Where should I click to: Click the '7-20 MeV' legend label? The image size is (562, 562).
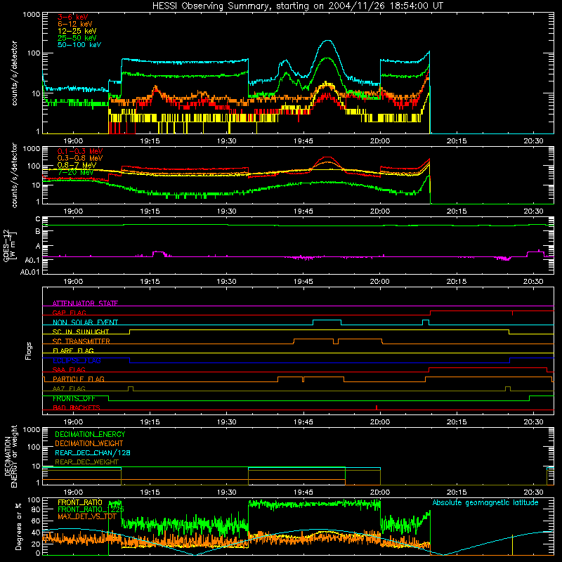[75, 172]
